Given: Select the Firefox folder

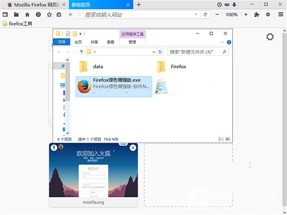Looking at the screenshot, I should click(172, 66).
